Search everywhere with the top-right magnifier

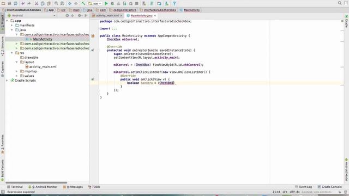click(340, 3)
